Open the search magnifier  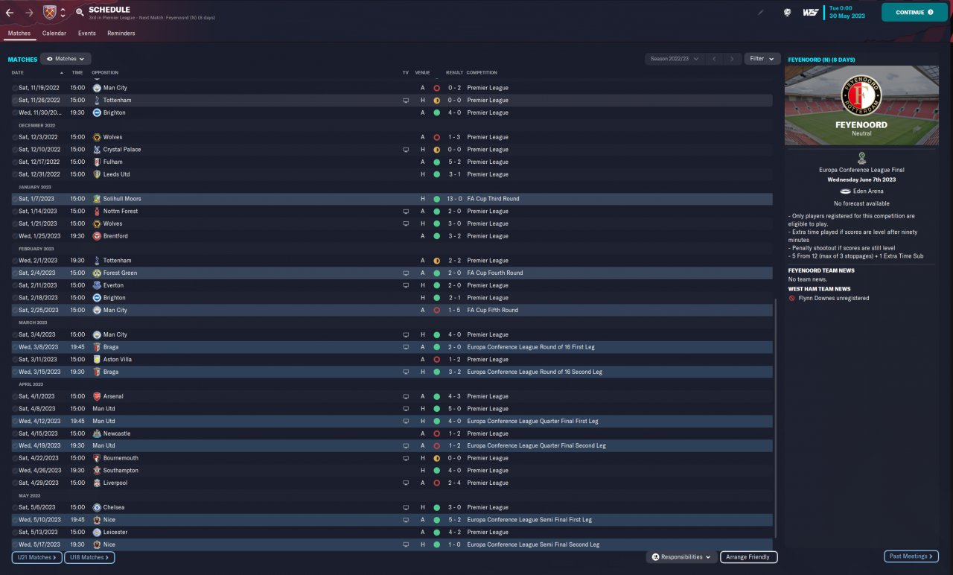pyautogui.click(x=80, y=13)
